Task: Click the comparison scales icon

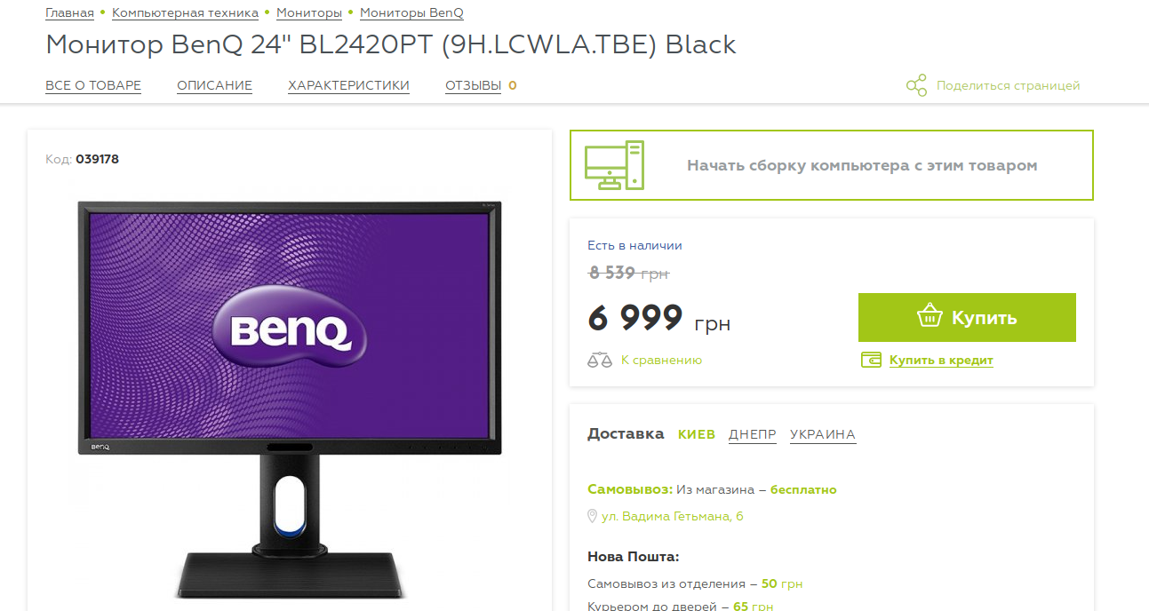Action: tap(600, 361)
